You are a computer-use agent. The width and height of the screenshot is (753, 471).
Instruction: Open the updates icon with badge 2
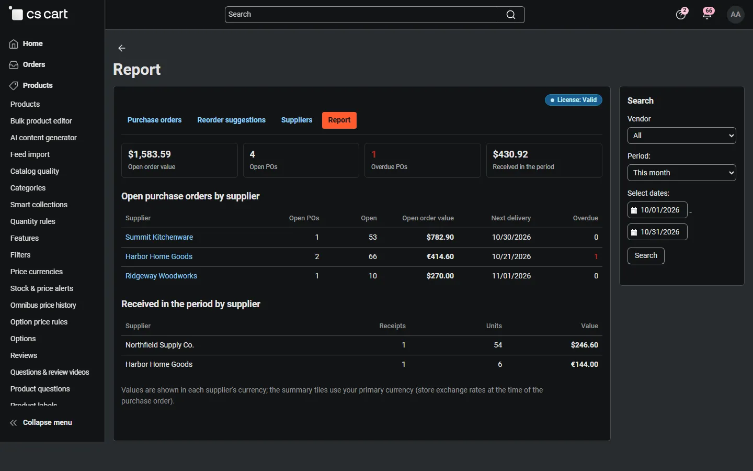[x=681, y=14]
